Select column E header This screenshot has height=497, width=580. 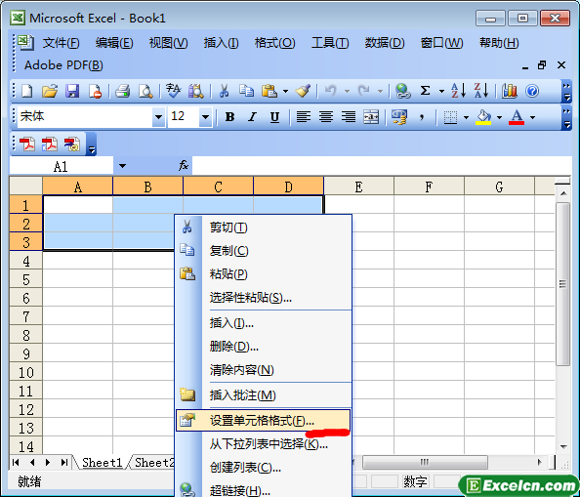coord(358,186)
